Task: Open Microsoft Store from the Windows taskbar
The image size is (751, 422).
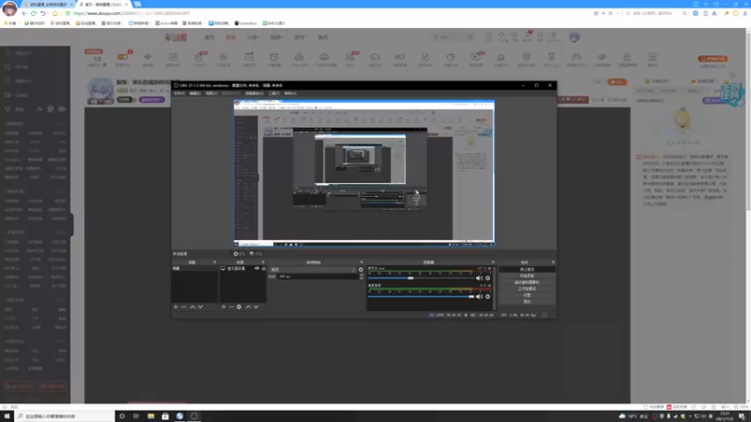Action: pyautogui.click(x=165, y=416)
